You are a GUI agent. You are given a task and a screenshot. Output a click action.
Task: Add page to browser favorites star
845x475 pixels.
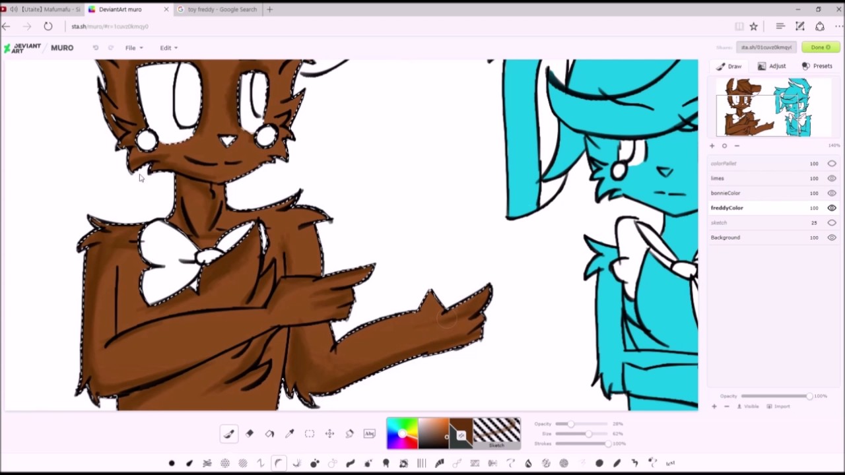[x=753, y=26]
